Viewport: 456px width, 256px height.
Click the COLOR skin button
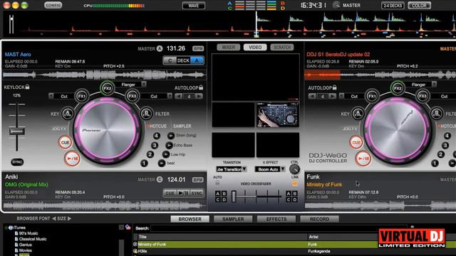[419, 6]
